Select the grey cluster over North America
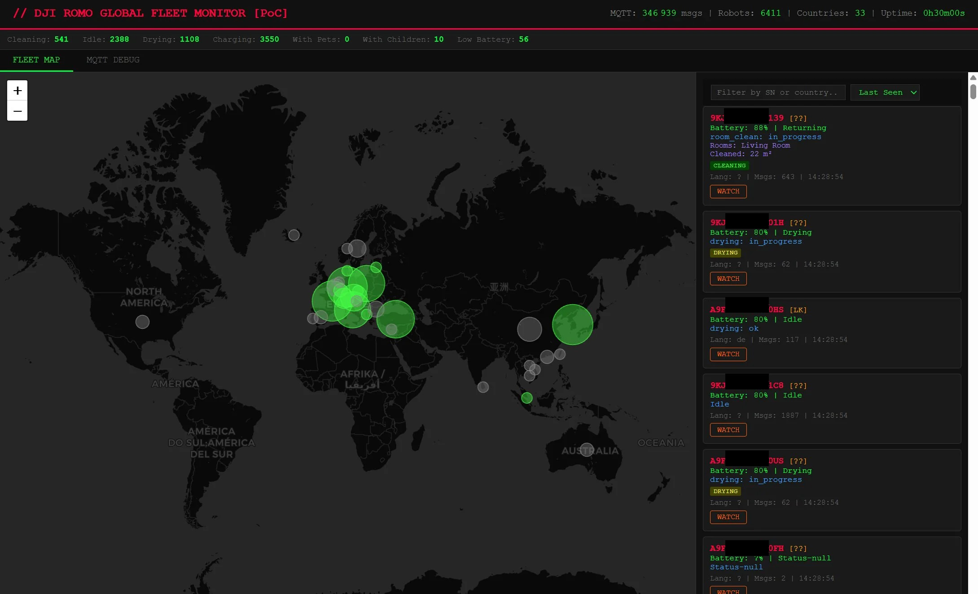Viewport: 978px width, 594px height. (142, 322)
